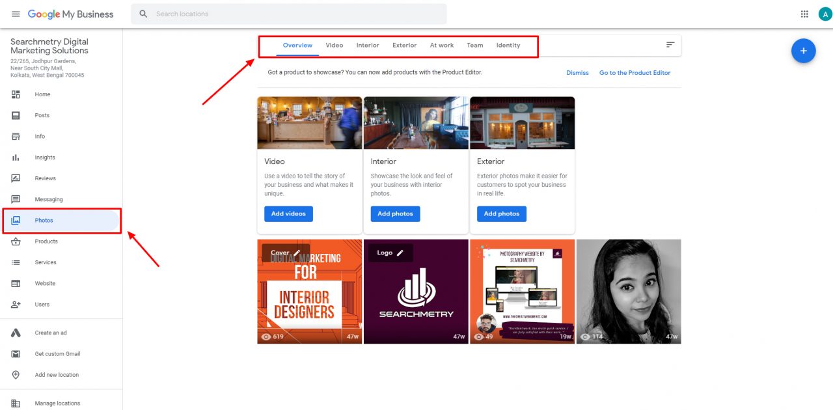Click Searchmetry Digital Marketing Solutions name
Image resolution: width=833 pixels, height=410 pixels.
pos(49,46)
